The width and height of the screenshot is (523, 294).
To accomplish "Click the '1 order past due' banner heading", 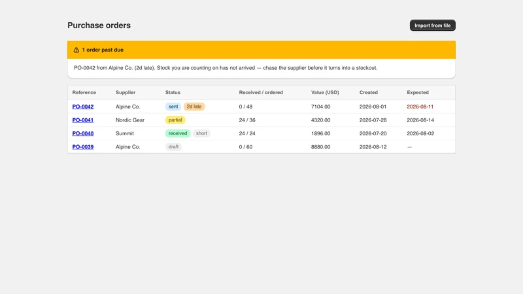I will 103,50.
